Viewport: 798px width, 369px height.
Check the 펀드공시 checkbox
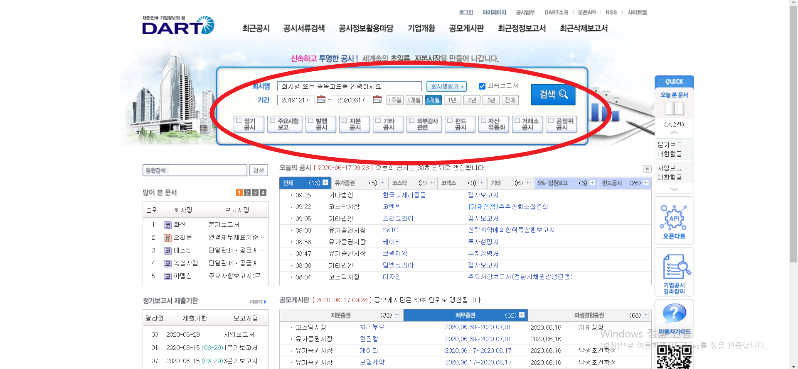click(450, 121)
